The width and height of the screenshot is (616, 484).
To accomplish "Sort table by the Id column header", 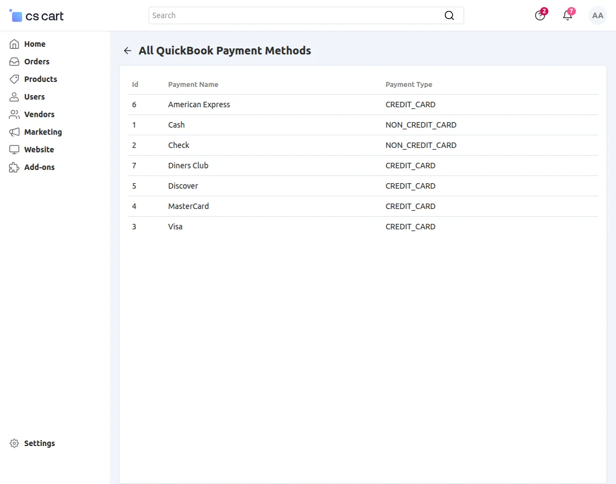I will click(x=135, y=84).
